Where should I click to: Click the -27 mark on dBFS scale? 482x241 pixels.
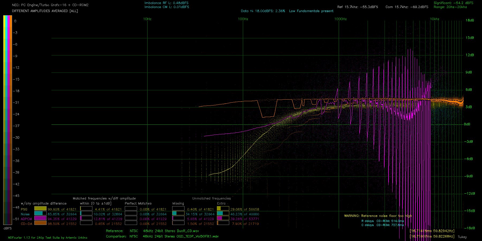(x=16, y=126)
